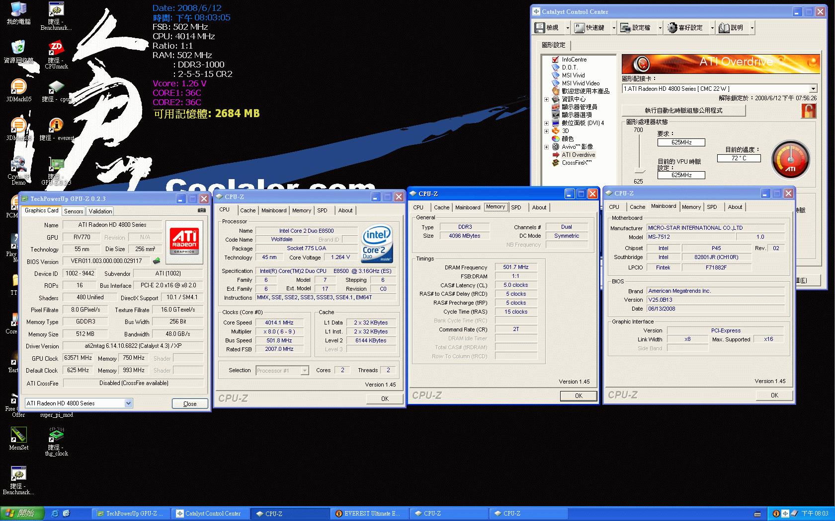
Task: Expand the 數位面板 (DVI) 4 node
Action: point(546,123)
